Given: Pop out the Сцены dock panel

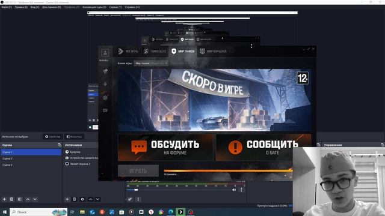Looking at the screenshot, I should coord(60,145).
